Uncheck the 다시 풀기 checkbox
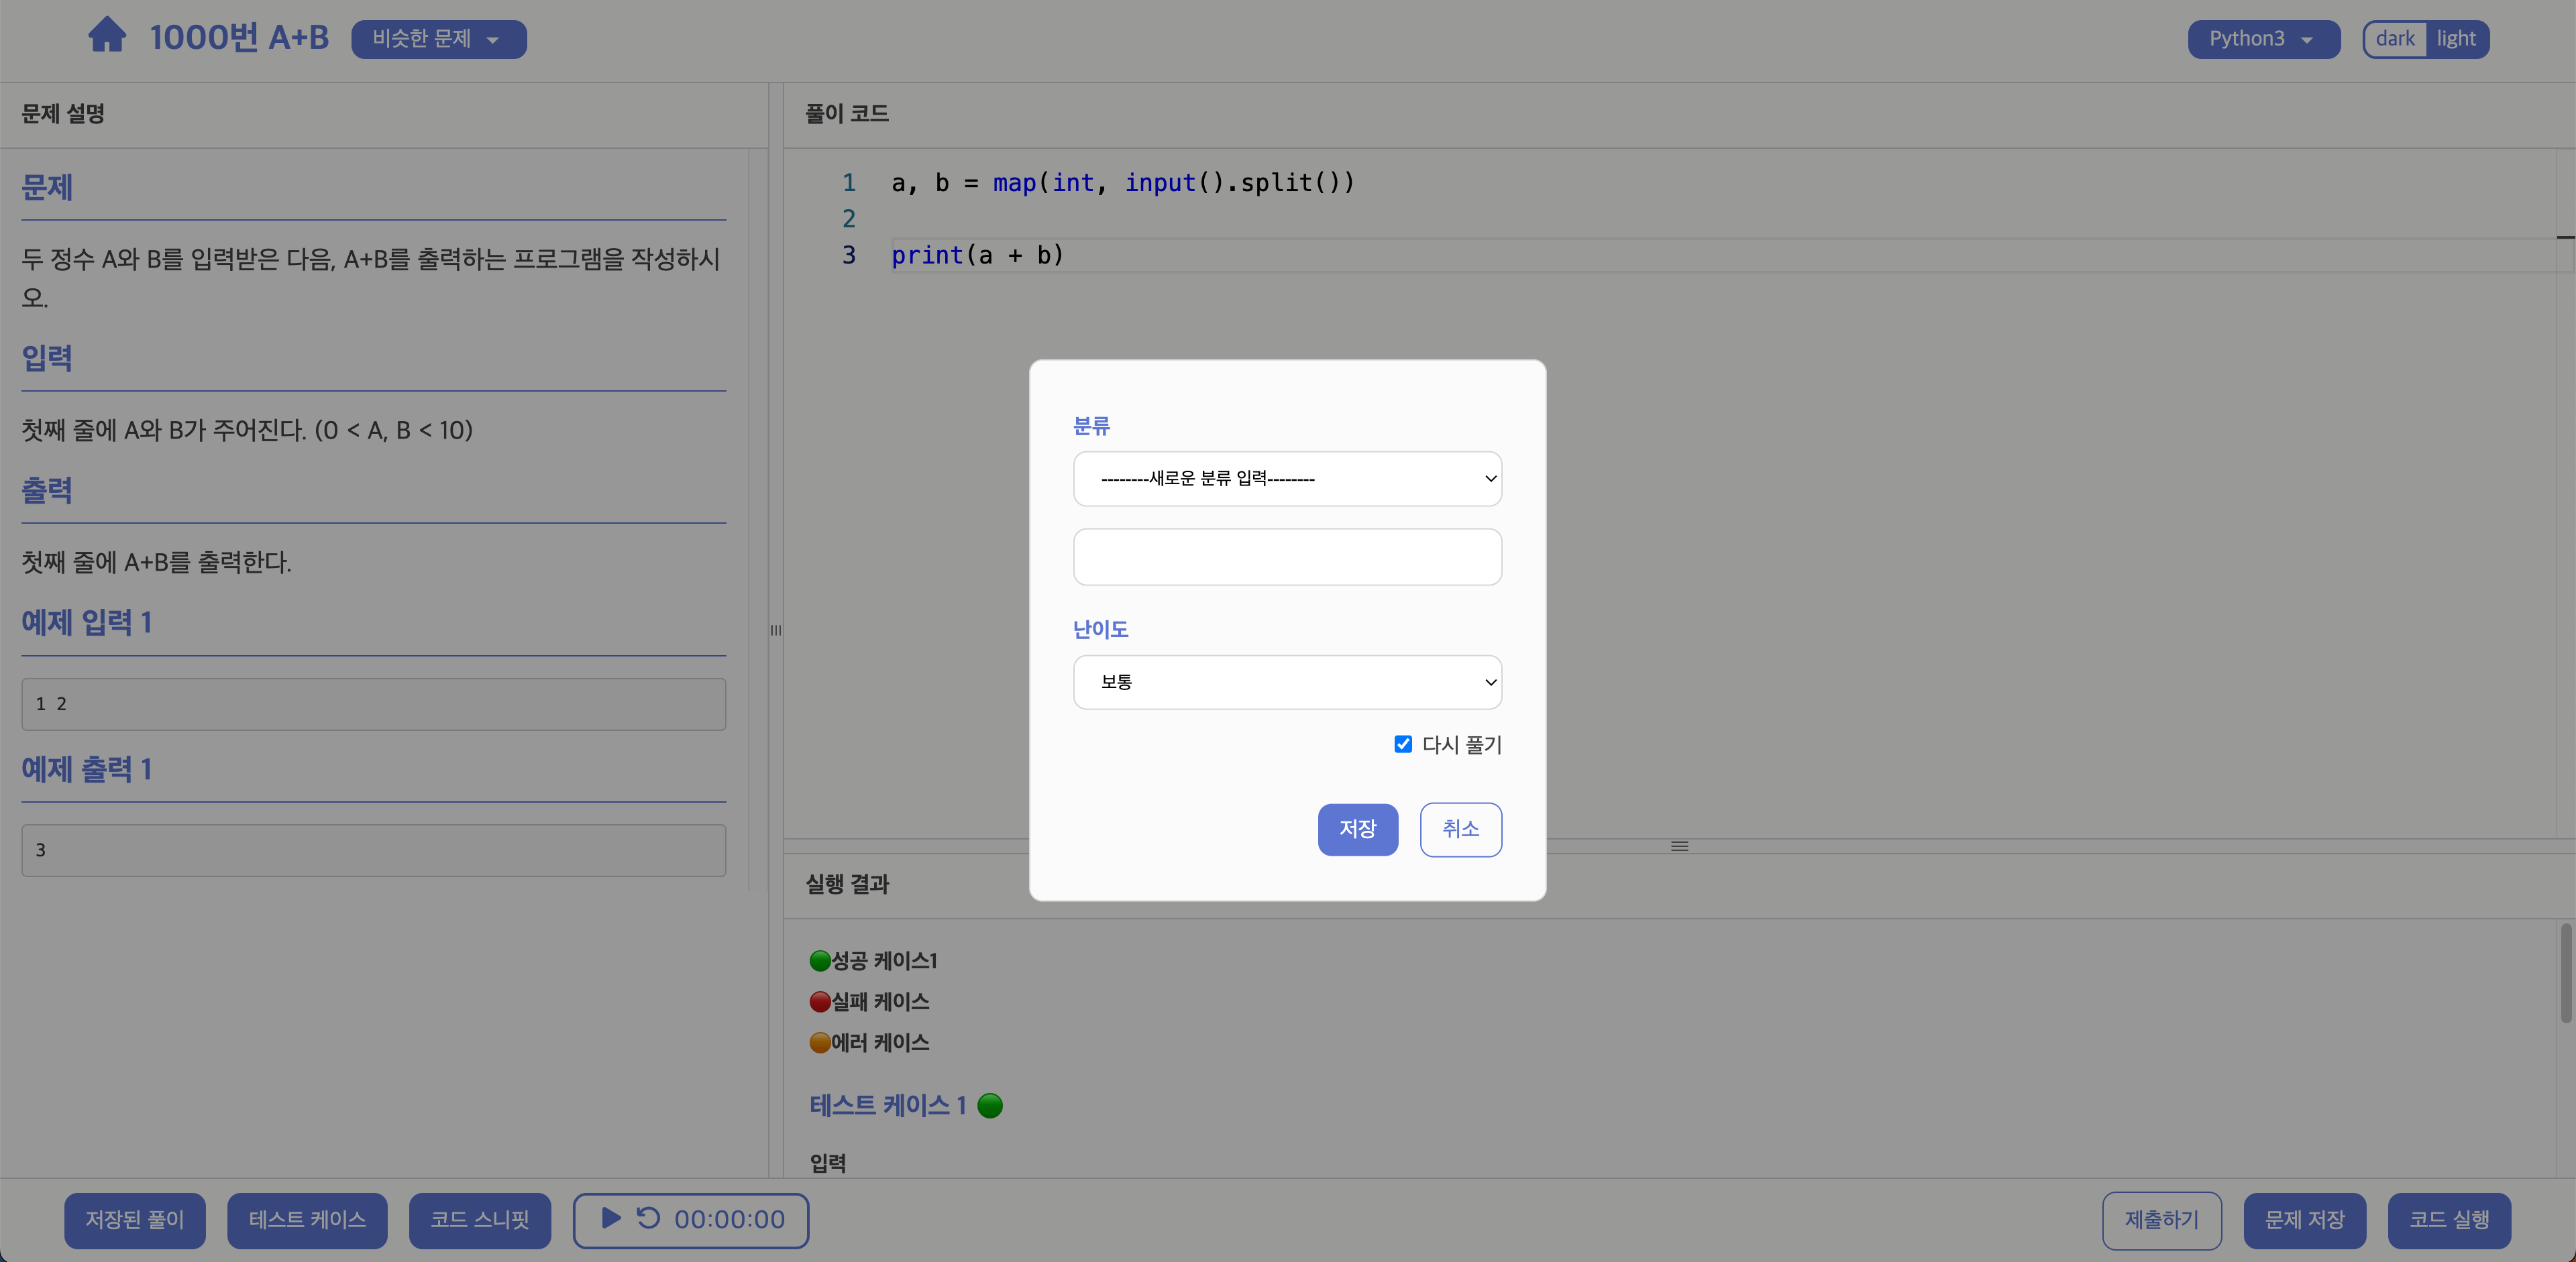The height and width of the screenshot is (1262, 2576). pos(1403,744)
